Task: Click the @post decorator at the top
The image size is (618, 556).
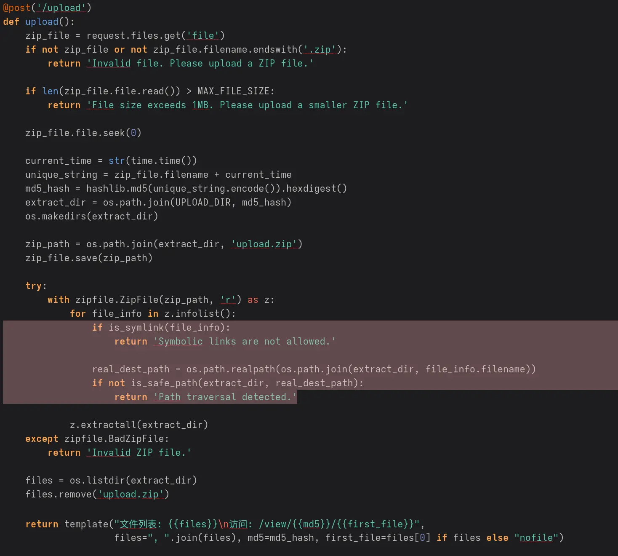Action: pos(17,8)
